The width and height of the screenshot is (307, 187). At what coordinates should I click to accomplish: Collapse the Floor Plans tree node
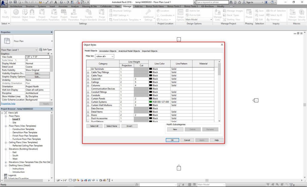click(6, 116)
